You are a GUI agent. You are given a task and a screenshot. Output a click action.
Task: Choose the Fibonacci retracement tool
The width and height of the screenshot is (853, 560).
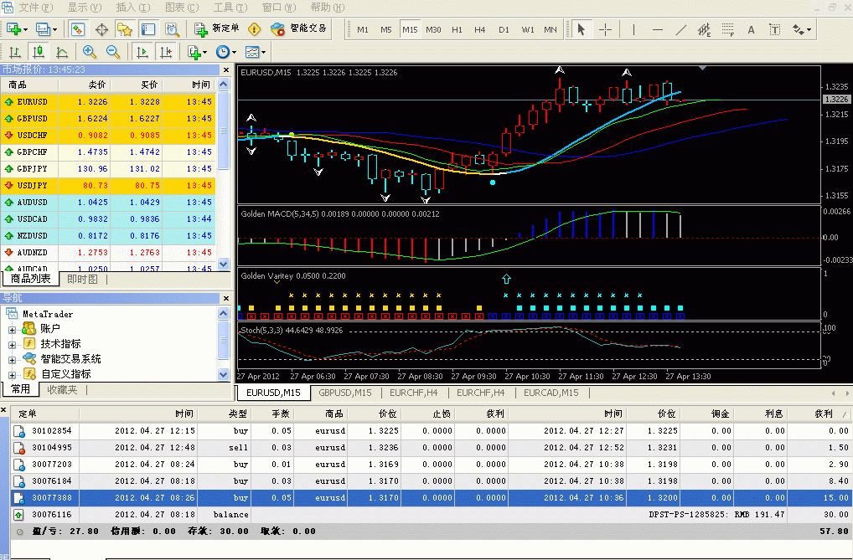click(727, 30)
